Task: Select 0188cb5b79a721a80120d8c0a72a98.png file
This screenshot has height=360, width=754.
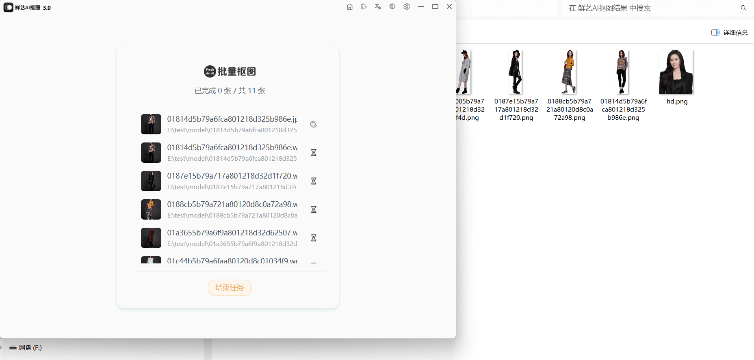Action: pyautogui.click(x=570, y=85)
